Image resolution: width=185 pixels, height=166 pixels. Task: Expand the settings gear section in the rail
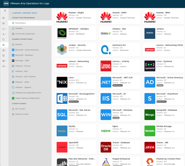(4, 61)
